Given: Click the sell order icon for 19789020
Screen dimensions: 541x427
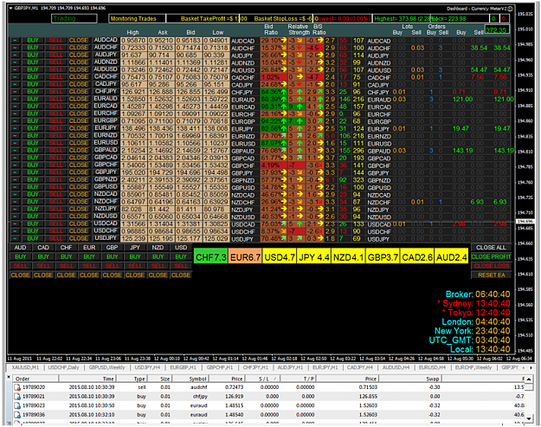Looking at the screenshot, I should (x=17, y=387).
